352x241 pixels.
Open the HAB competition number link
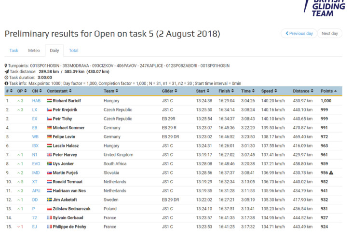coord(36,101)
